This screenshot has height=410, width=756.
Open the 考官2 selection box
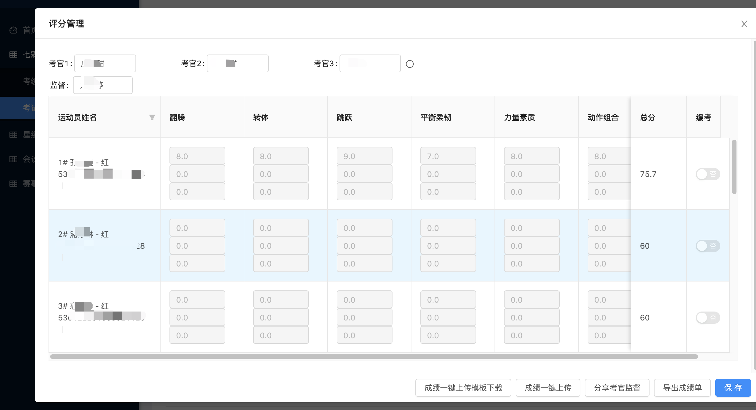[x=238, y=63]
